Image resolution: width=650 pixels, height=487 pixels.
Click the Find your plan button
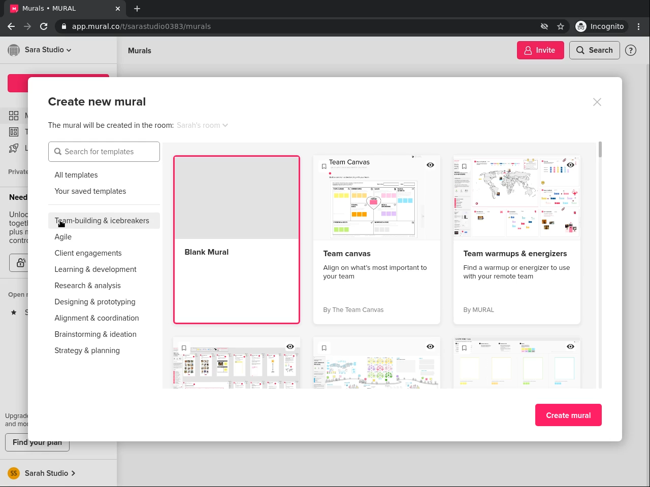(37, 442)
